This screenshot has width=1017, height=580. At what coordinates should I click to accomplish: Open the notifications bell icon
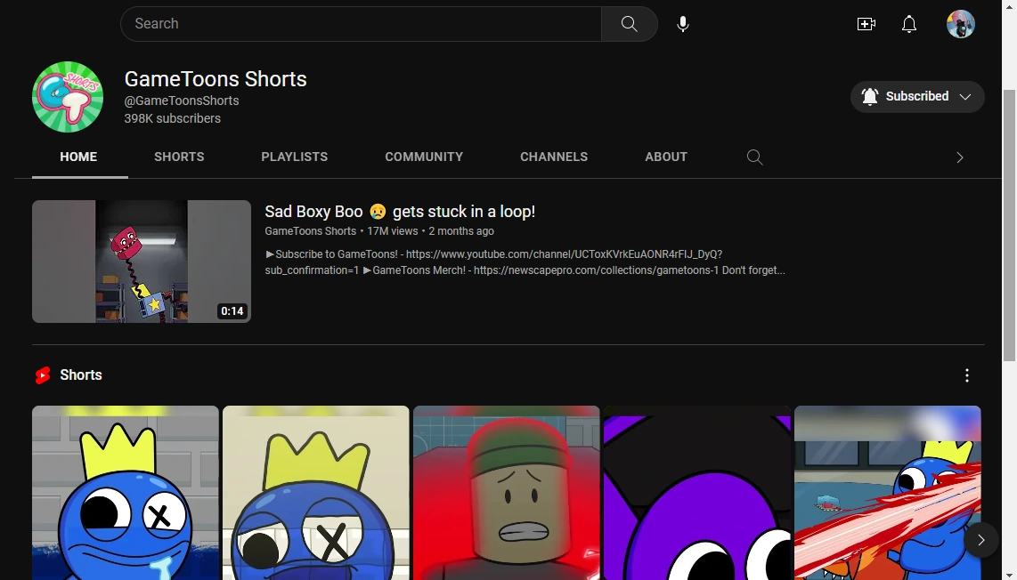pyautogui.click(x=909, y=24)
